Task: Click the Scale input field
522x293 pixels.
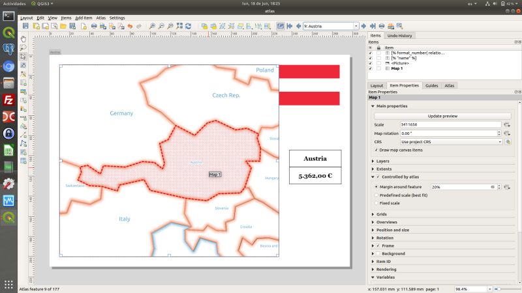Action: click(450, 124)
